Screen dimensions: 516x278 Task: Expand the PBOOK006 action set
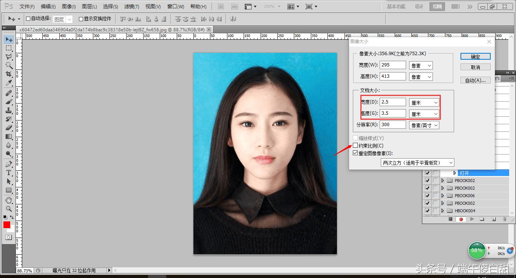pyautogui.click(x=442, y=195)
